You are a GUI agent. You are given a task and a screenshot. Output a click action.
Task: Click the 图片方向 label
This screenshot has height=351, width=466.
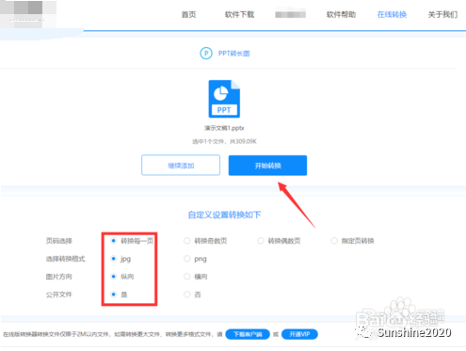point(59,277)
